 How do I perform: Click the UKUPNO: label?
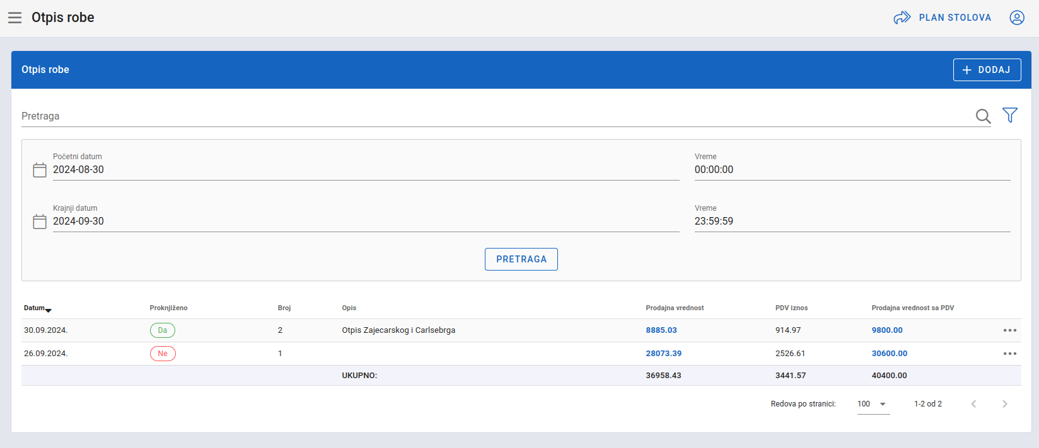click(359, 376)
